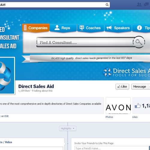Select the Speakers tab
150x150 pixels.
pyautogui.click(x=118, y=28)
